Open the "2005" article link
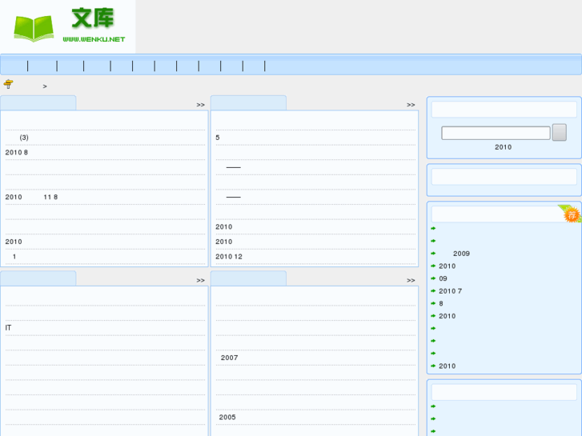Image resolution: width=582 pixels, height=436 pixels. 227,417
